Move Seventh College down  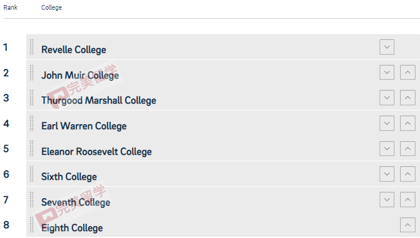pos(387,199)
